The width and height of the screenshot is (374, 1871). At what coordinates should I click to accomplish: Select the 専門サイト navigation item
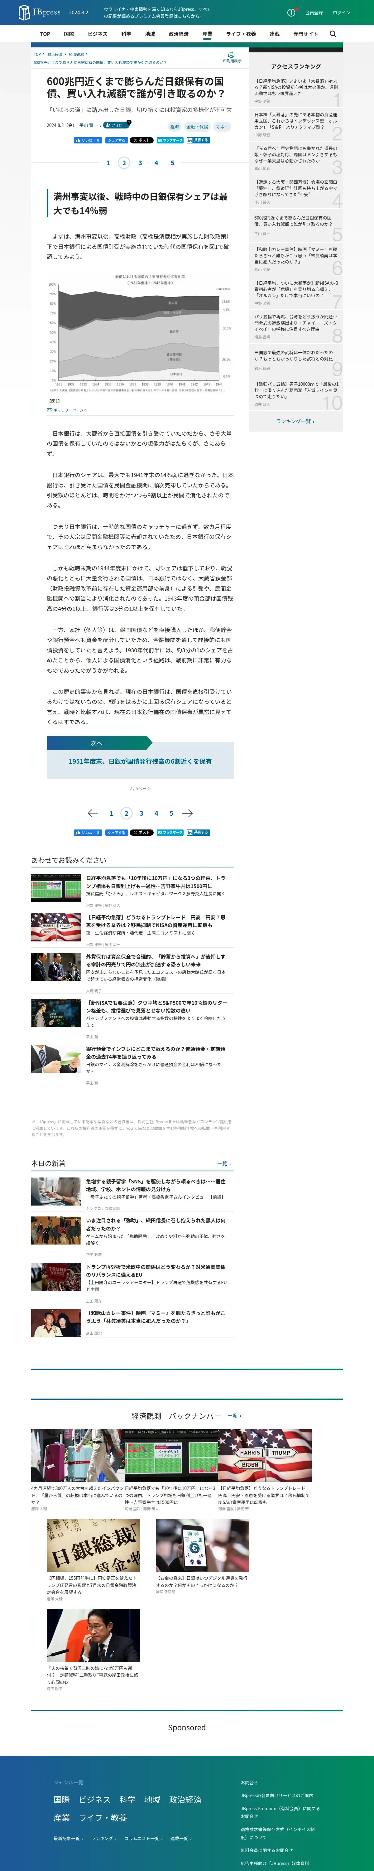click(x=306, y=34)
